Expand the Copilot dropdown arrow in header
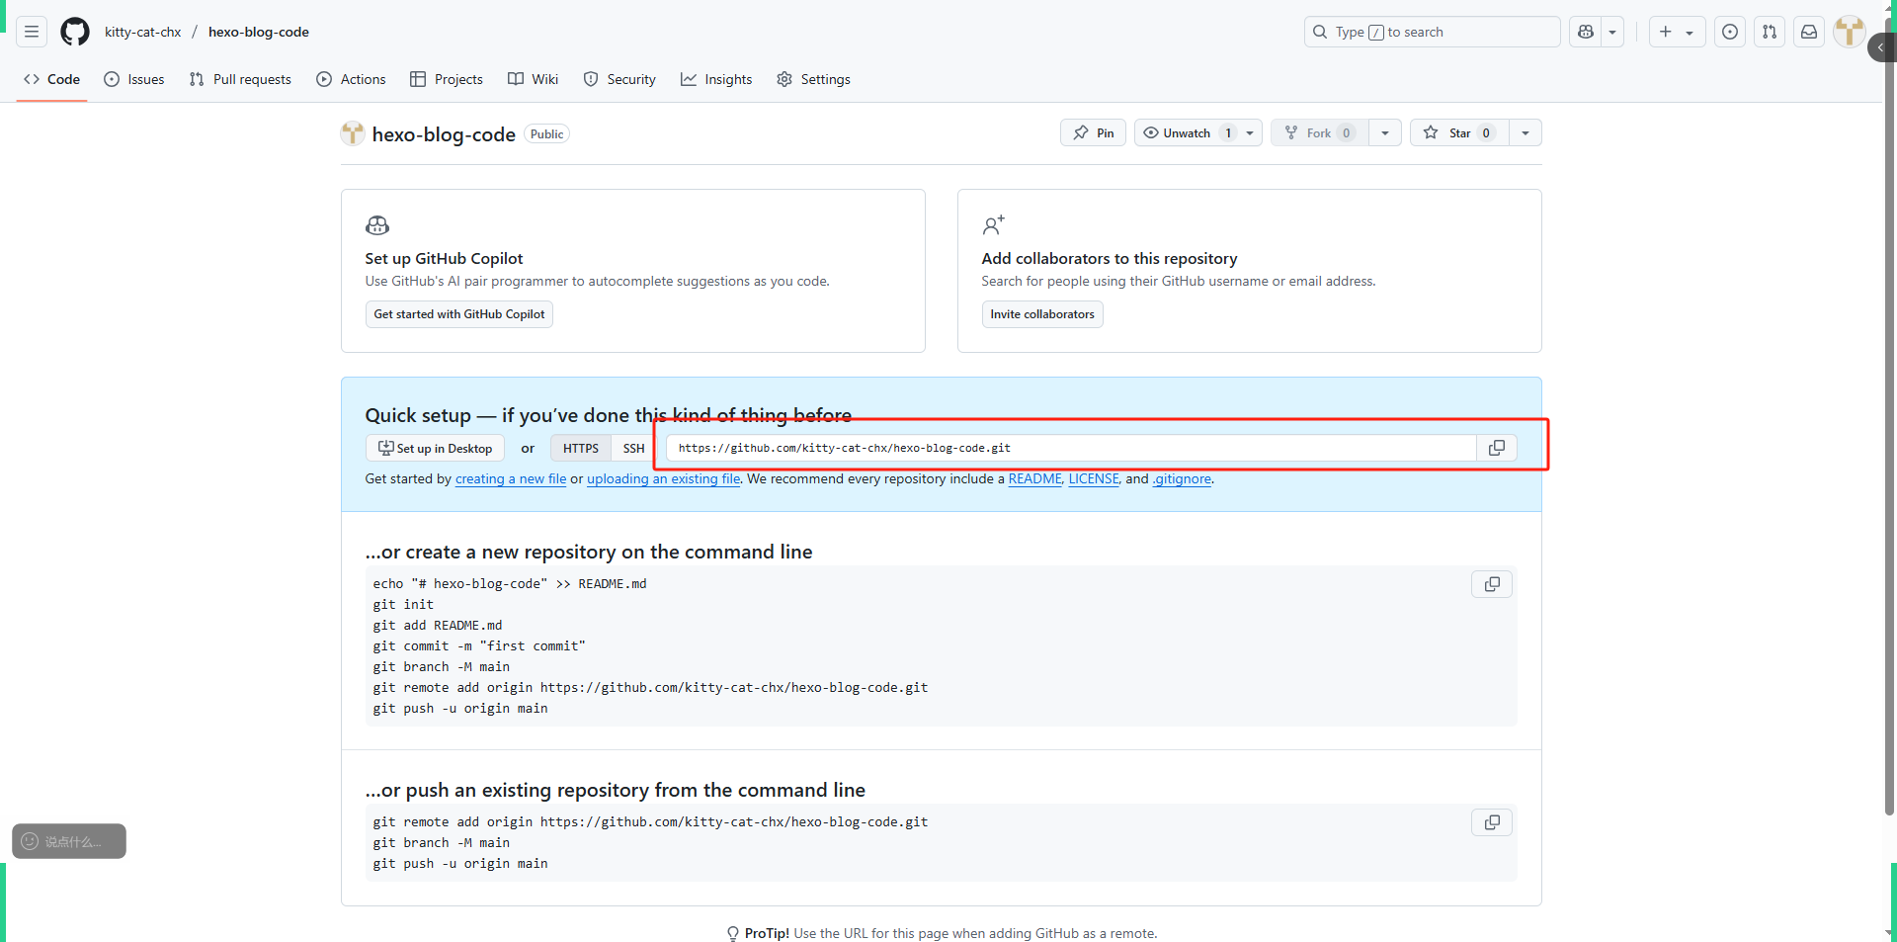The width and height of the screenshot is (1897, 942). (1612, 32)
